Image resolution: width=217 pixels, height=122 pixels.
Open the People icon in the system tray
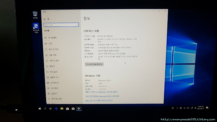(173, 108)
